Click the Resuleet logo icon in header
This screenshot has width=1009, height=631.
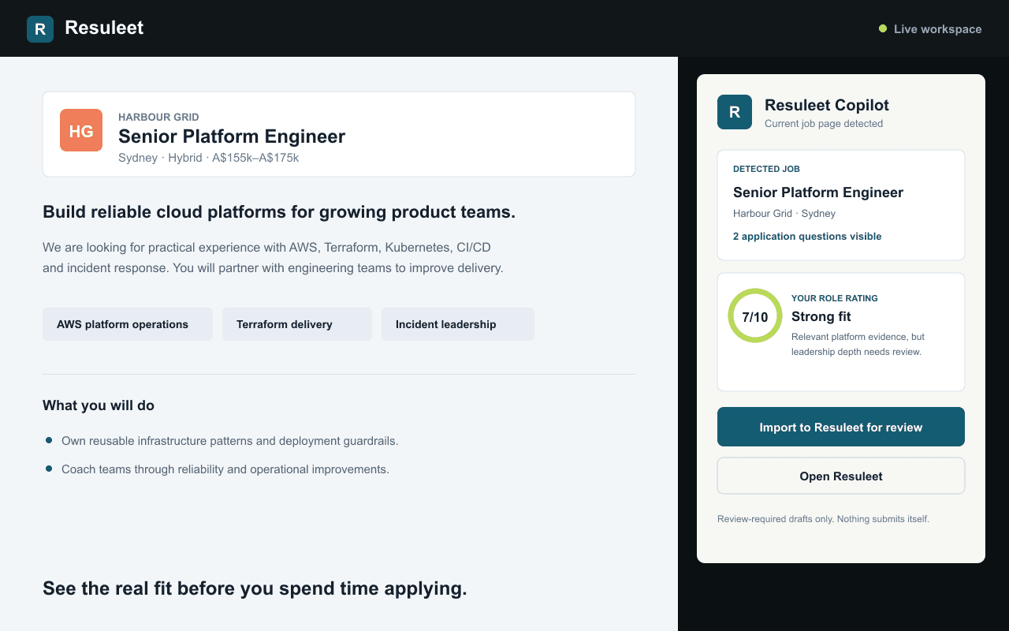[40, 29]
